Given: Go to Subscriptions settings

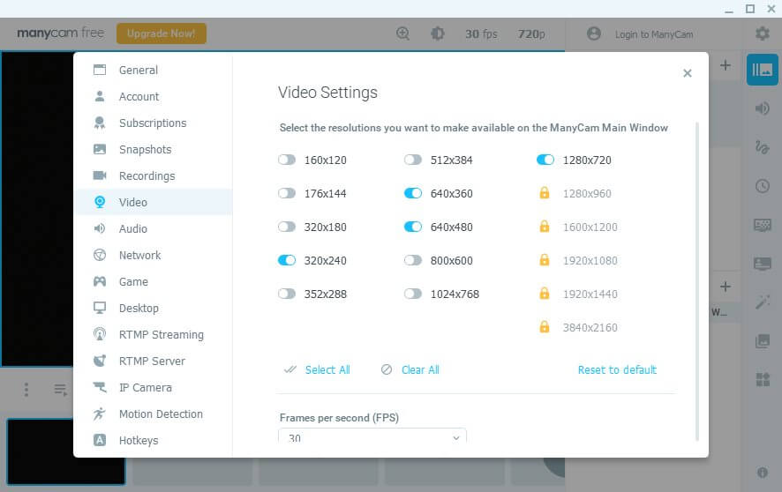Looking at the screenshot, I should point(153,123).
